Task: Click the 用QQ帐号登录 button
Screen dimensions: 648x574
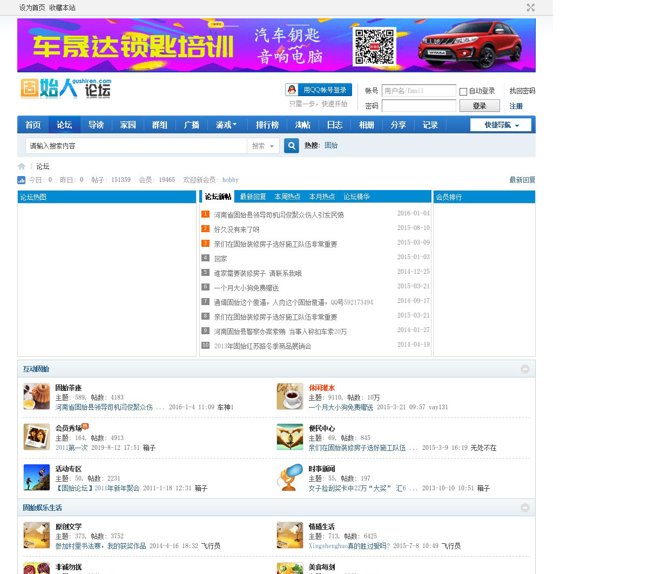Action: click(x=319, y=90)
